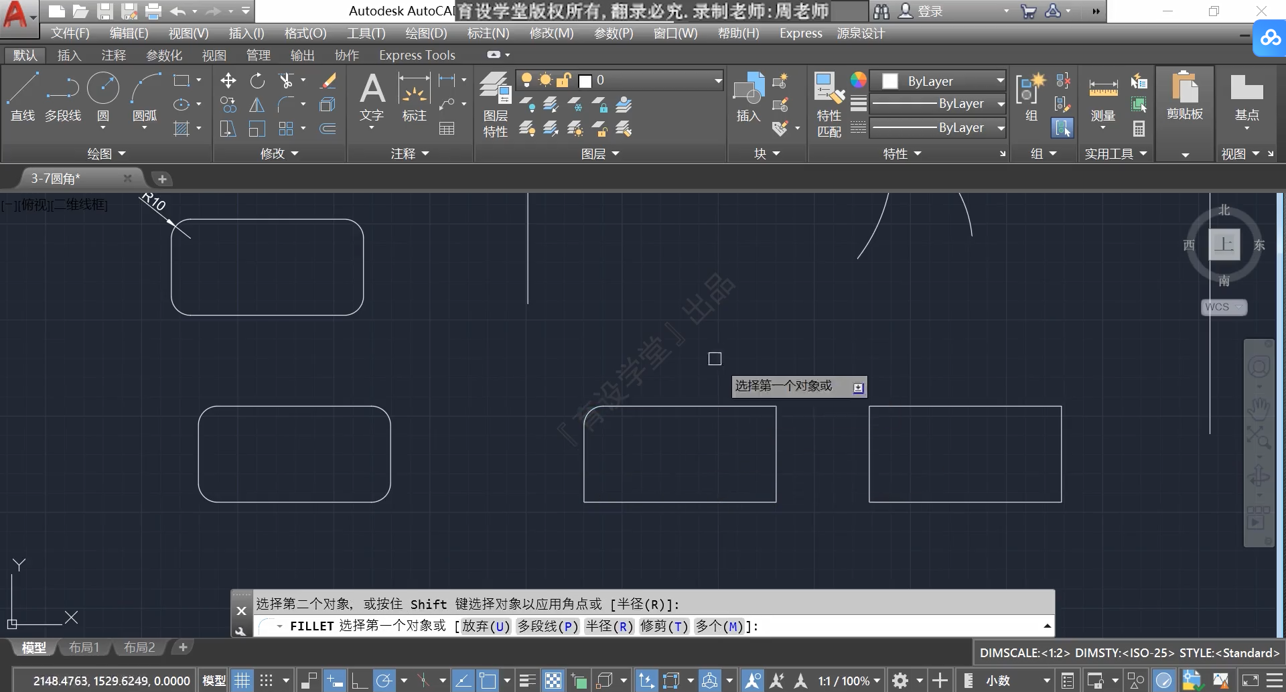Open the ByLayer linetype dropdown
This screenshot has width=1286, height=692.
click(x=1001, y=128)
